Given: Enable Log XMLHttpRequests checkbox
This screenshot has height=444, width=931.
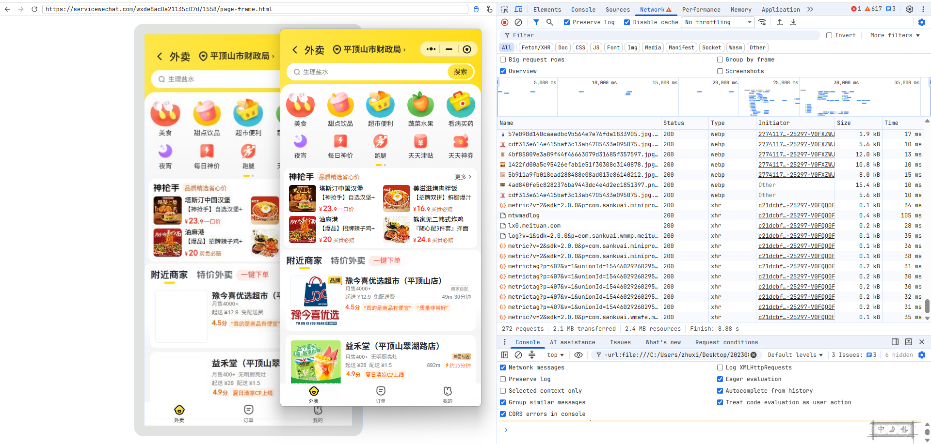Looking at the screenshot, I should (x=720, y=367).
